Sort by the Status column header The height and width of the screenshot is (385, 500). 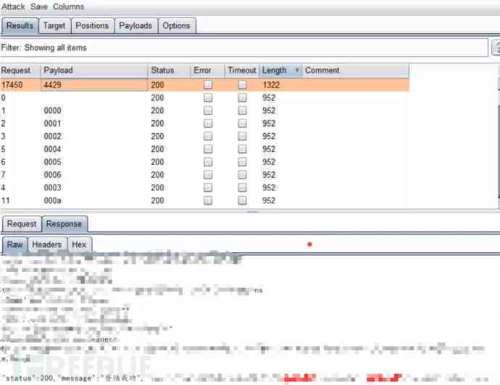169,70
